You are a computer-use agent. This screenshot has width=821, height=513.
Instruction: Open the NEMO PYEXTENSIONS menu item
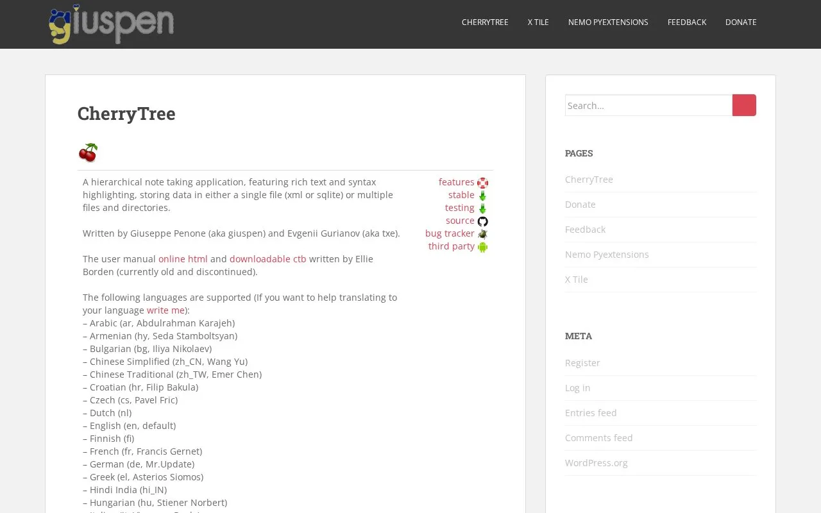(x=608, y=22)
